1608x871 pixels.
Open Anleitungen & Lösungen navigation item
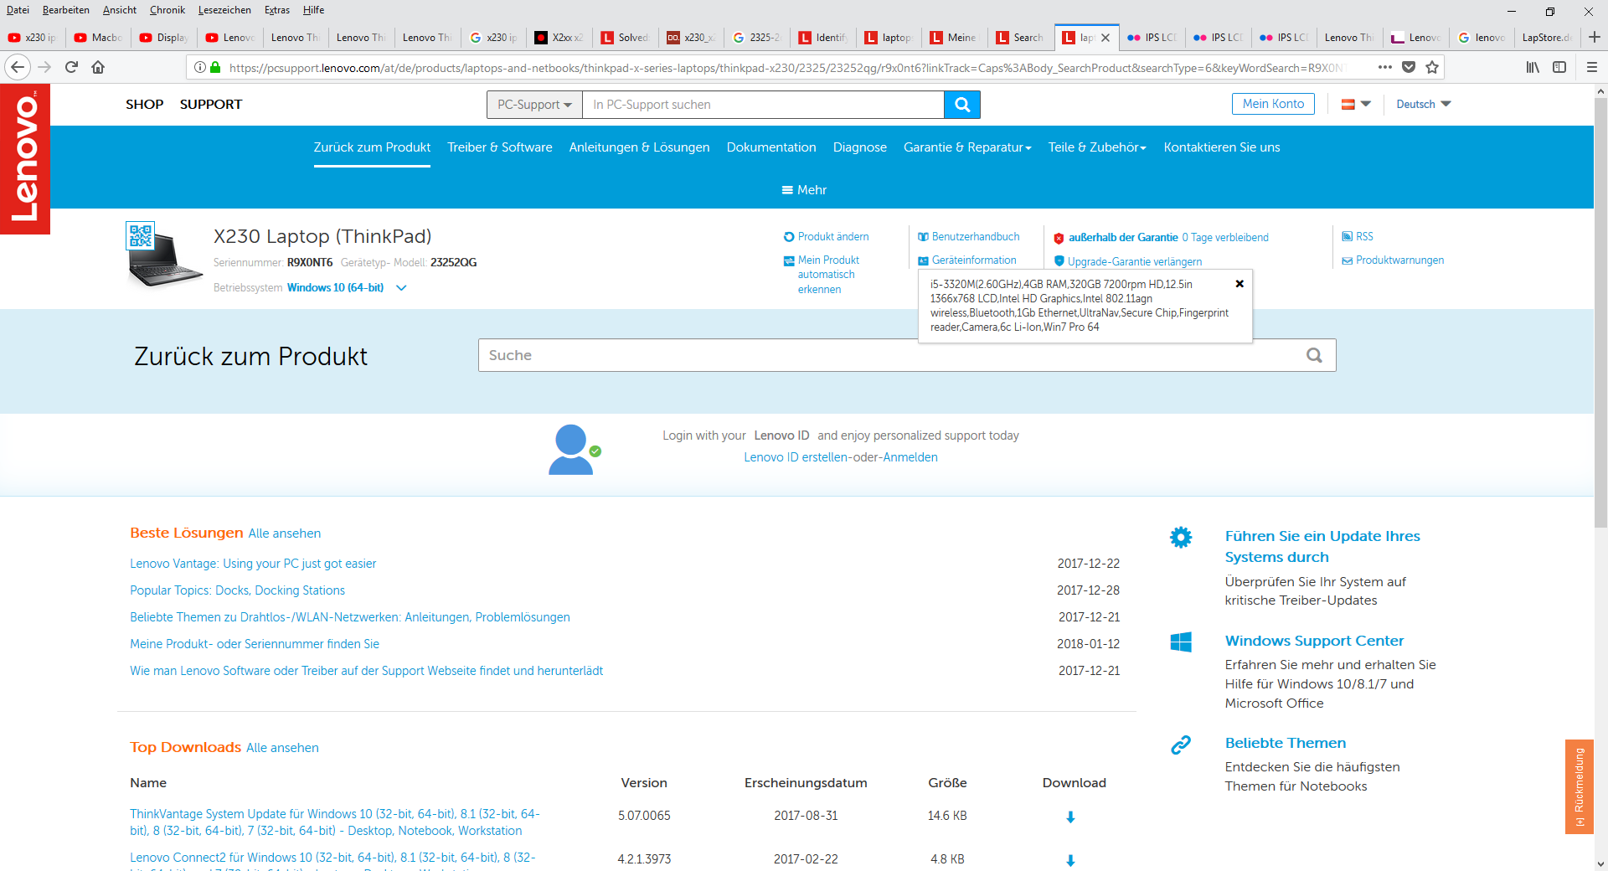640,147
